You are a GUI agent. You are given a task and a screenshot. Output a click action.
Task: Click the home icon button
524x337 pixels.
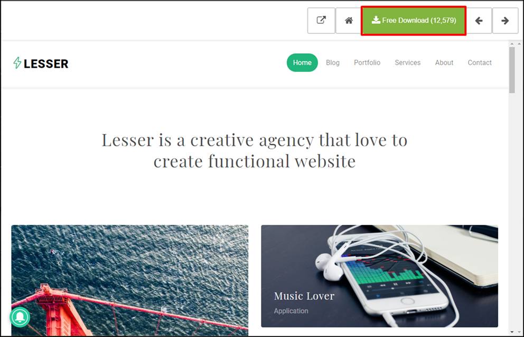(x=349, y=21)
